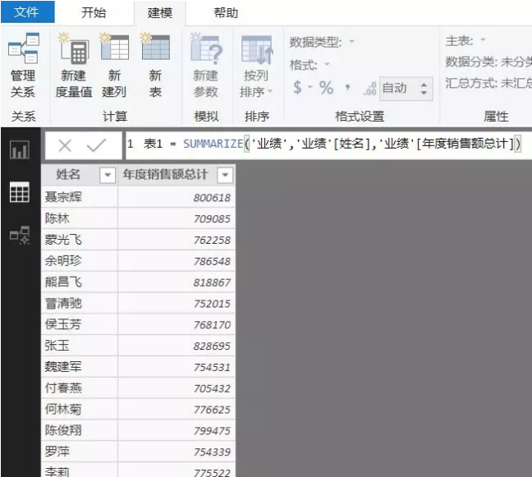
Task: Select cell with name 熊昌飞
Action: 80,282
